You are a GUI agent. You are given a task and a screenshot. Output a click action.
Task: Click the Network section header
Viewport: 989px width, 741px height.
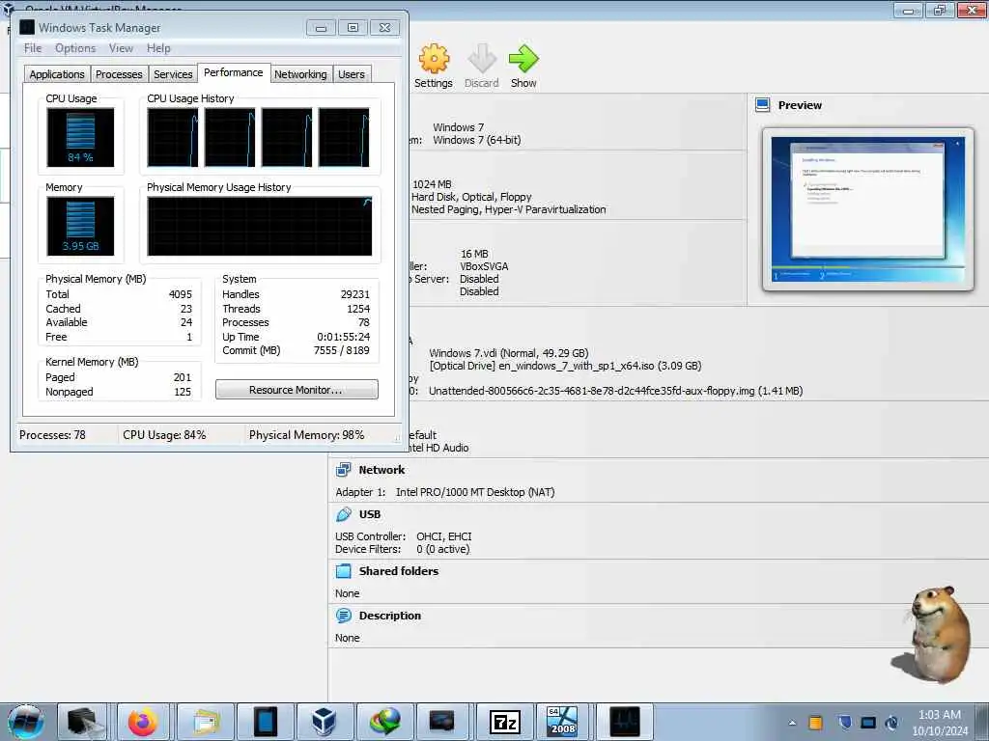click(x=381, y=470)
